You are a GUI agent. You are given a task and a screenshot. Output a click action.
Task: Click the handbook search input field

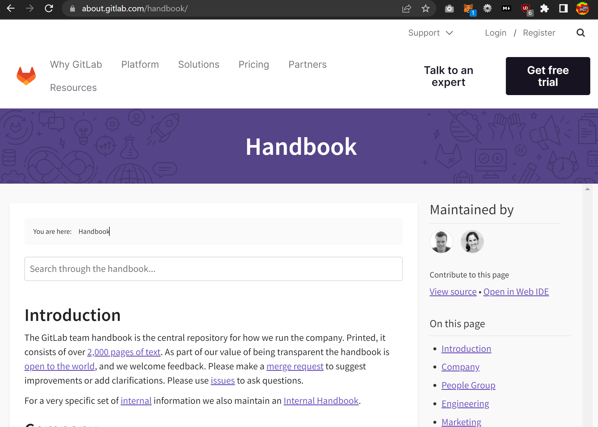click(x=213, y=269)
